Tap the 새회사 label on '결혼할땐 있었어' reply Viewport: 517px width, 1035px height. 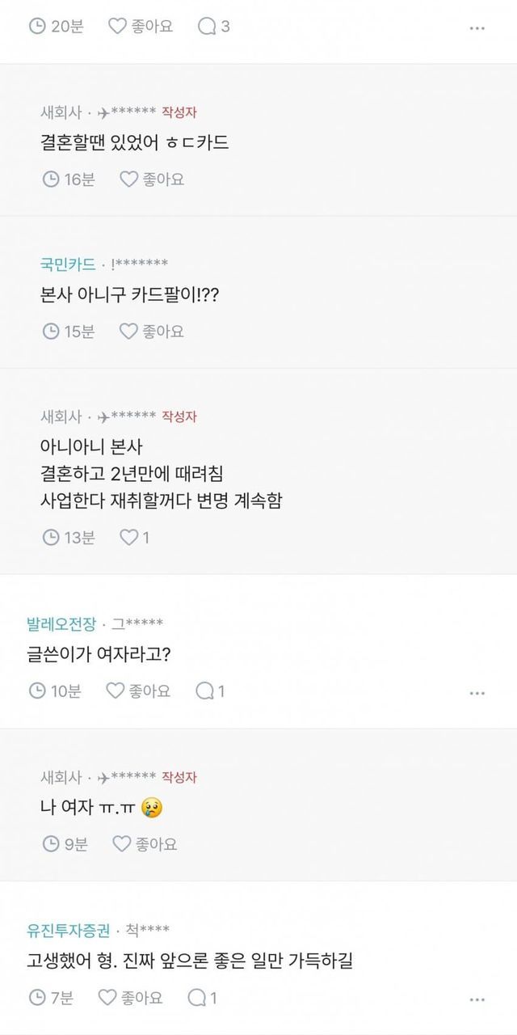coord(61,112)
